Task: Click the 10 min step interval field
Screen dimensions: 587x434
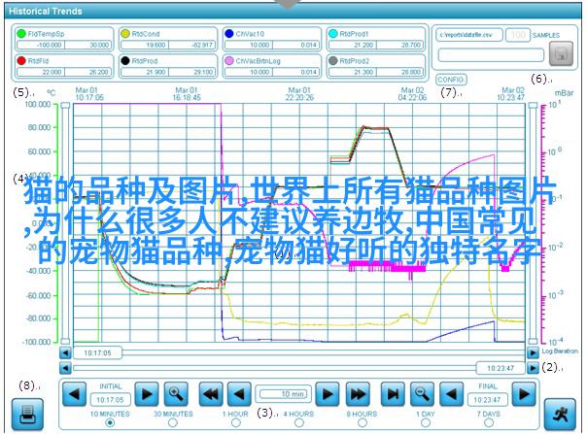Action: [283, 394]
